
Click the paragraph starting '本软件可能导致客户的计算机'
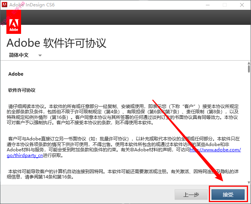tap(123, 174)
